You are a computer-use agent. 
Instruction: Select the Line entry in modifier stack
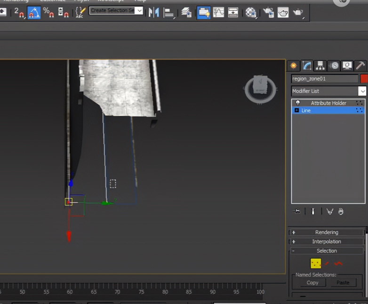pyautogui.click(x=328, y=110)
